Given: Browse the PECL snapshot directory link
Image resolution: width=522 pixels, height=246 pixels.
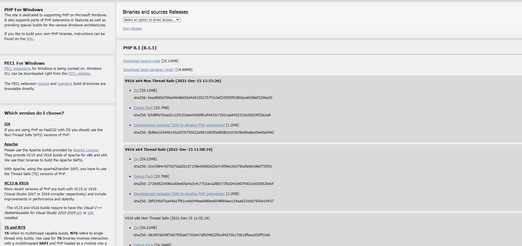Looking at the screenshot, I should point(65,84).
